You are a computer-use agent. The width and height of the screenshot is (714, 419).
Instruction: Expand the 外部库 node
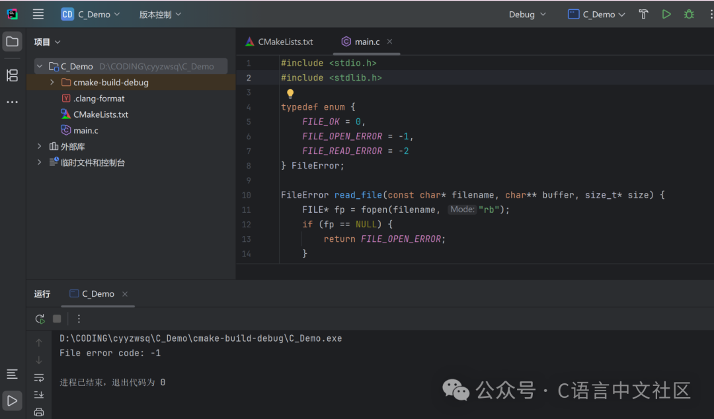[x=39, y=146]
